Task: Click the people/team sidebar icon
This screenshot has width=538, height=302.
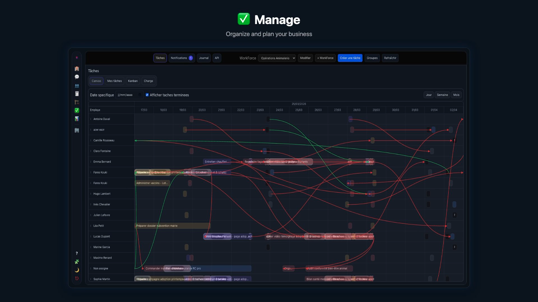Action: point(77,86)
